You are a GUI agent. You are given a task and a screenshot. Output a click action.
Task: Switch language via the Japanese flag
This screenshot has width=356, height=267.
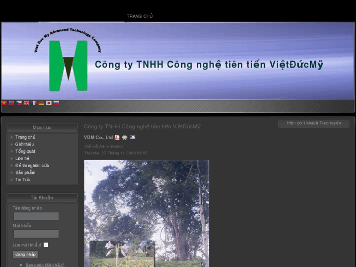[x=49, y=103]
